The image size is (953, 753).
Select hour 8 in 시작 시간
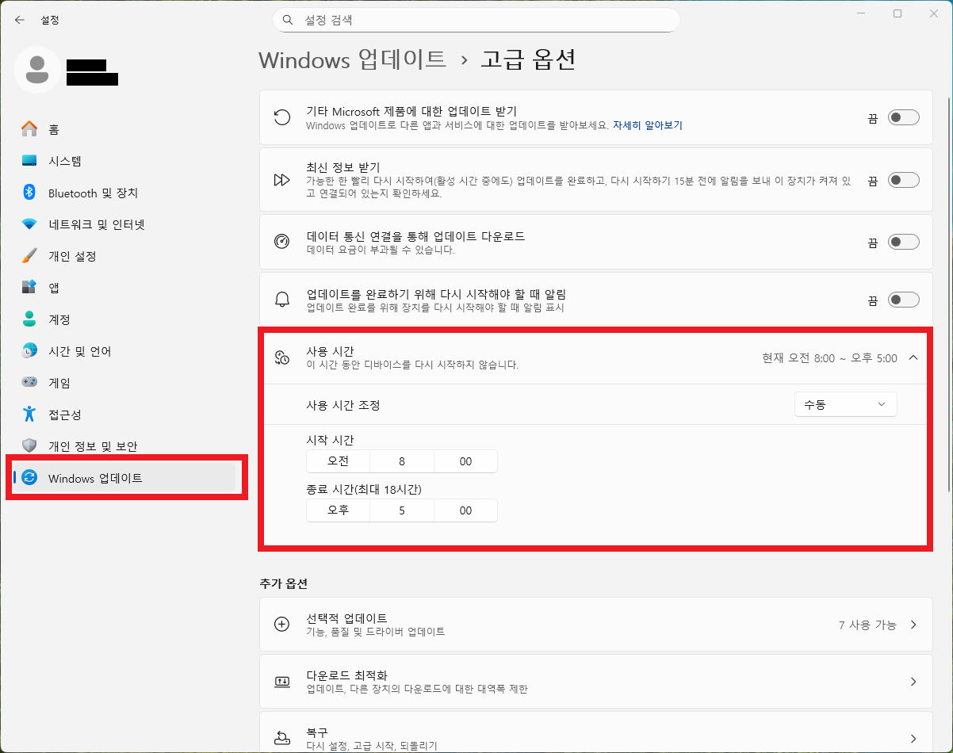coord(402,461)
